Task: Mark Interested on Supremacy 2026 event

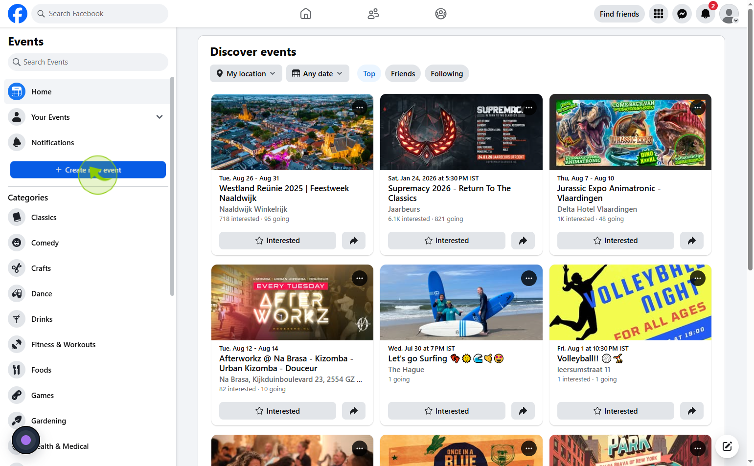Action: (x=447, y=241)
